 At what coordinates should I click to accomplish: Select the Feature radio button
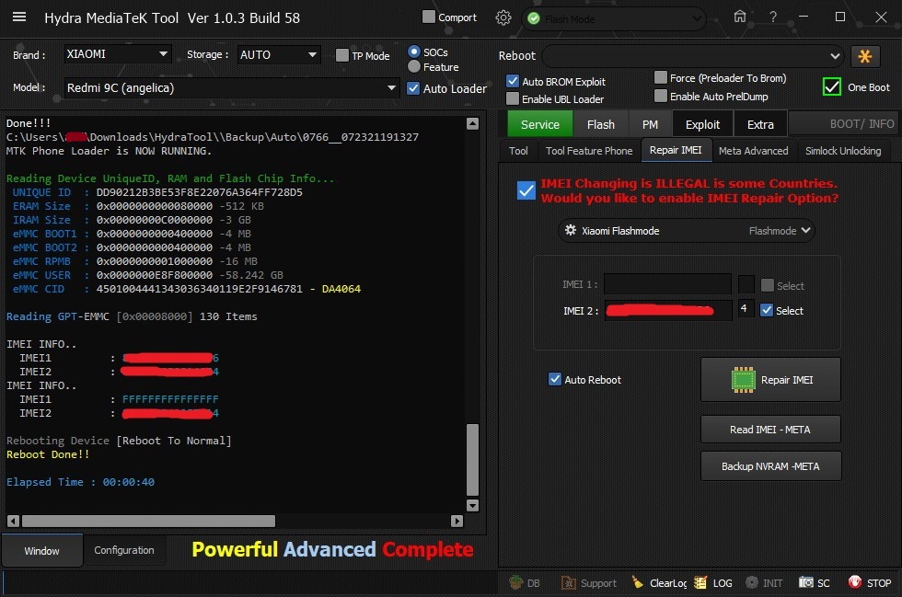pyautogui.click(x=414, y=67)
